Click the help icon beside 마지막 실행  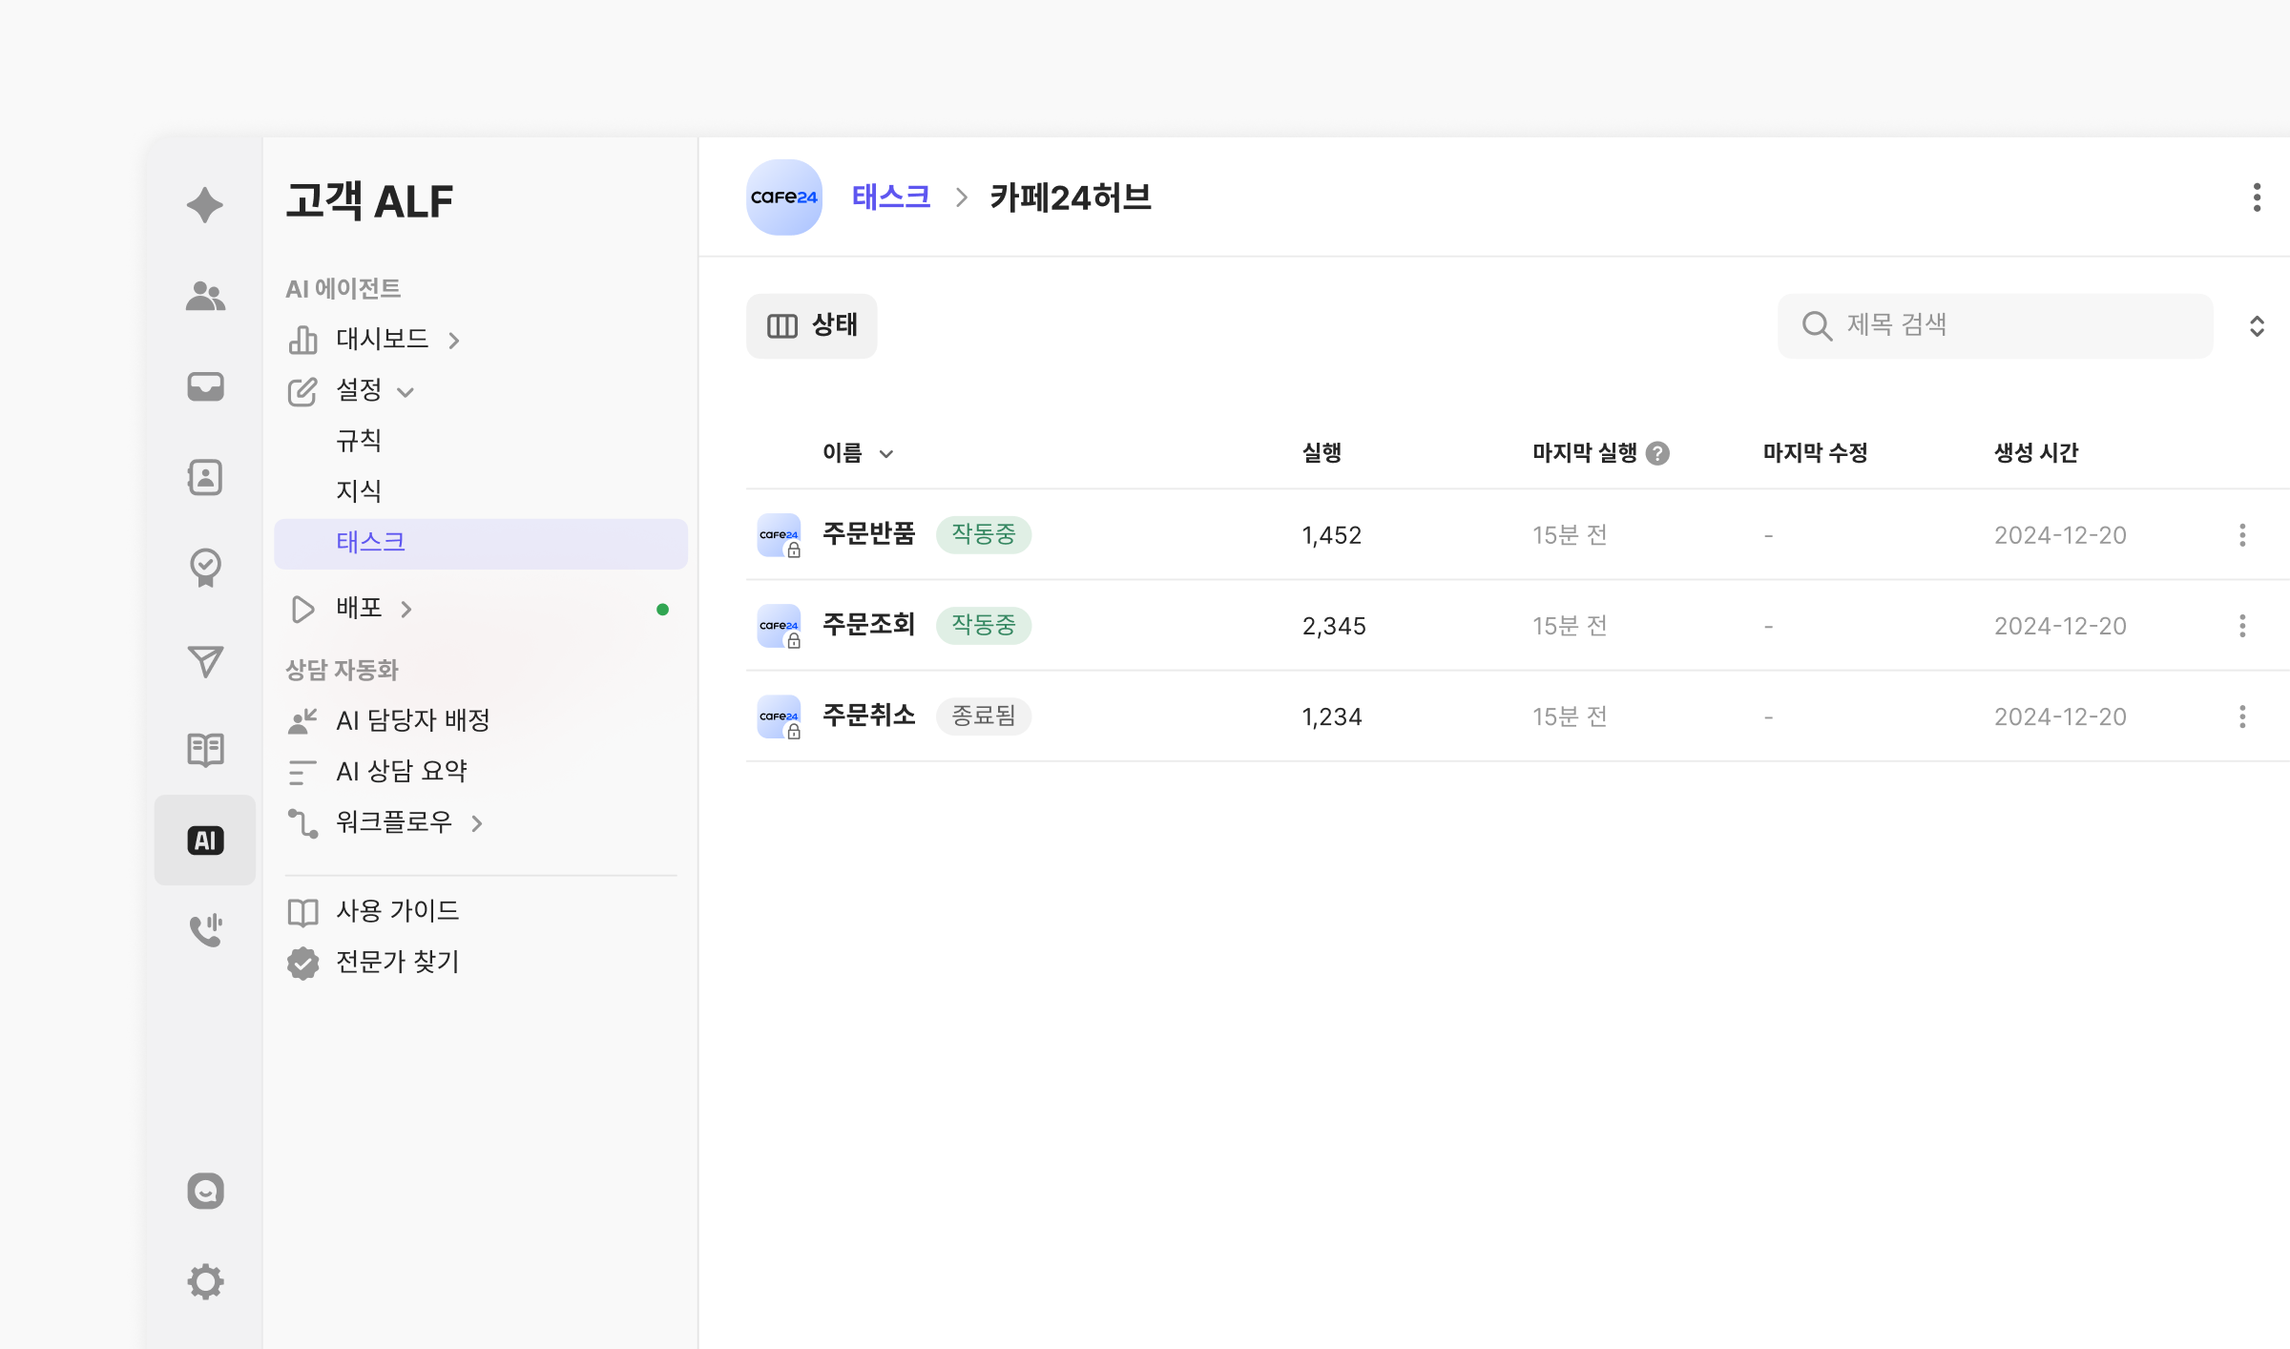tap(1658, 453)
